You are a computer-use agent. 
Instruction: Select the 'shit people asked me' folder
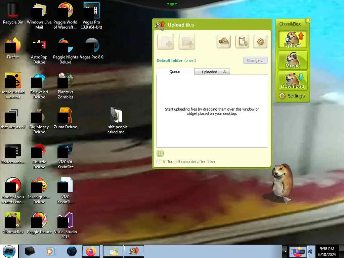118,121
